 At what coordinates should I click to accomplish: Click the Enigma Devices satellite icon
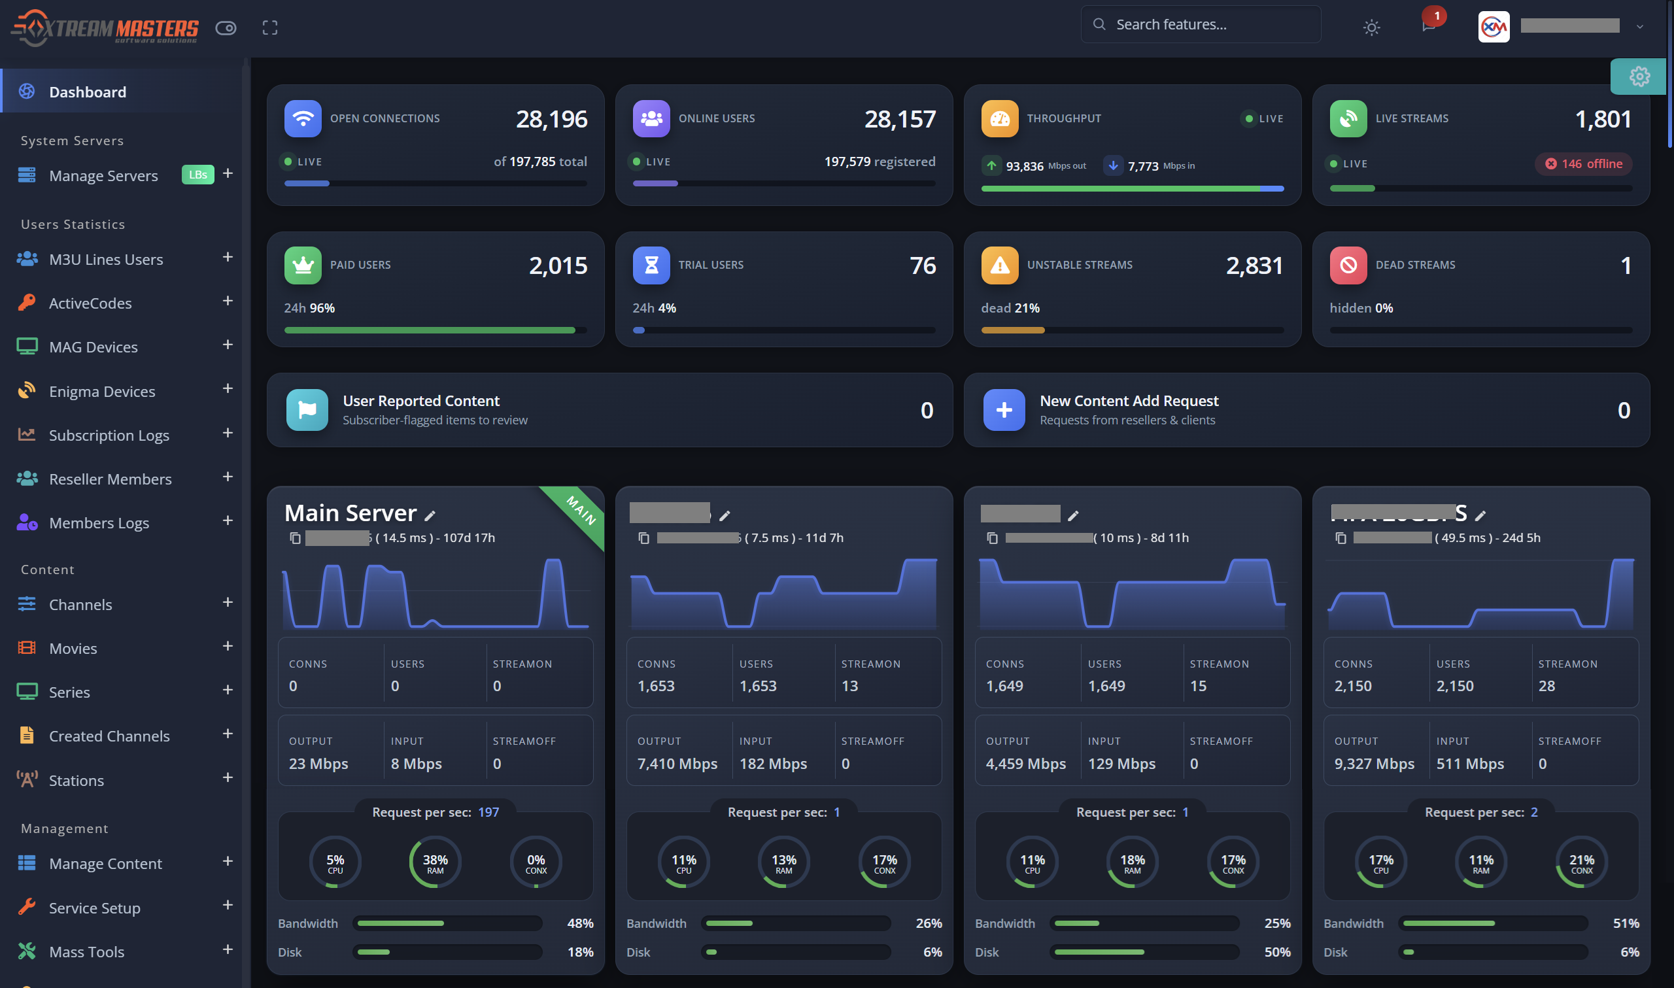tap(27, 390)
